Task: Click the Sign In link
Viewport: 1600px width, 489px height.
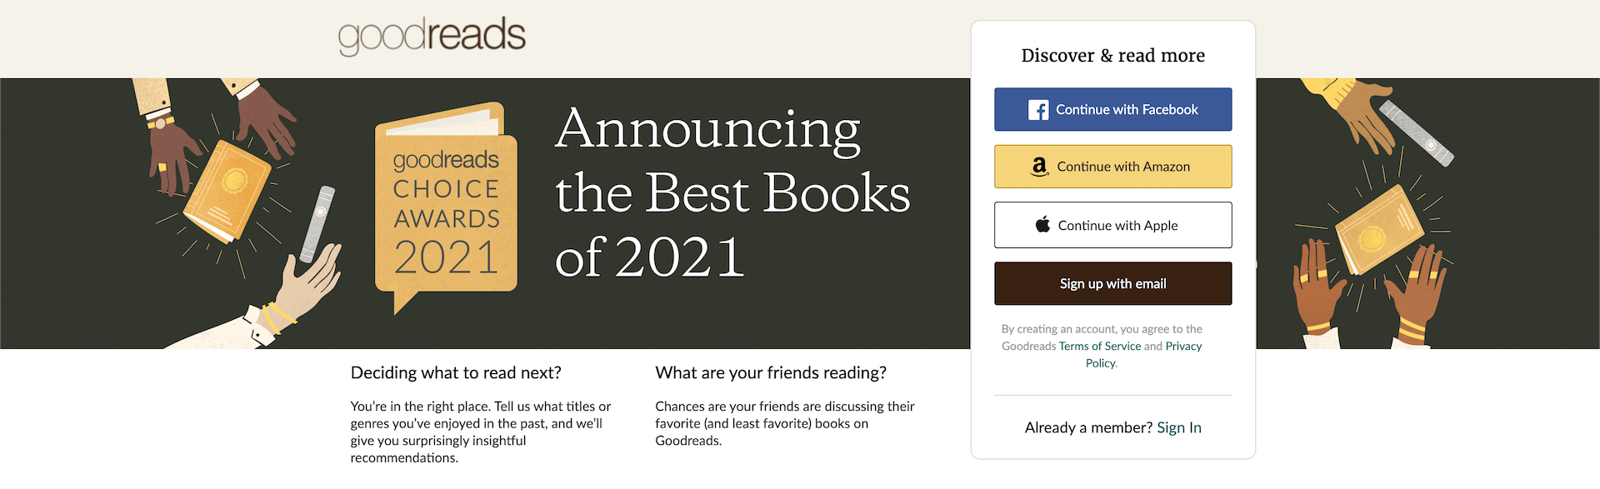Action: click(x=1179, y=427)
